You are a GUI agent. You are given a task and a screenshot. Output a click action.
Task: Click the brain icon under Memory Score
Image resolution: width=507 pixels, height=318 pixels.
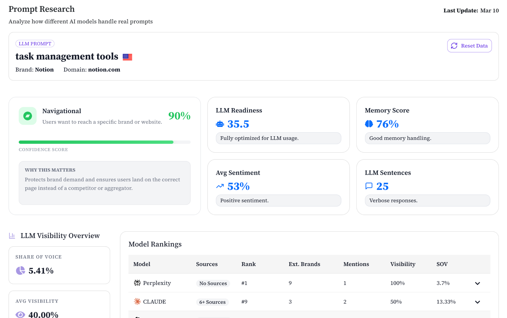coord(369,124)
